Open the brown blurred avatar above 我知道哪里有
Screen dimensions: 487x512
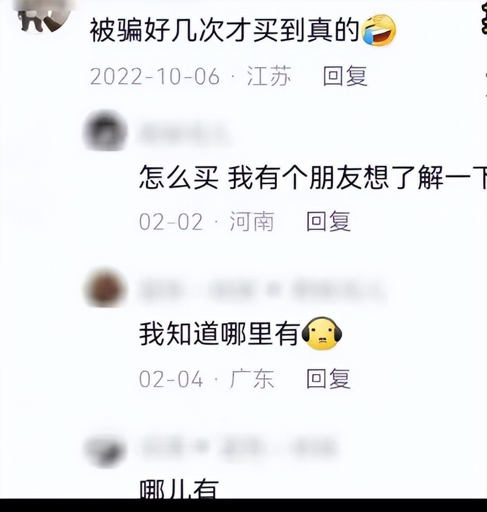[x=105, y=288]
